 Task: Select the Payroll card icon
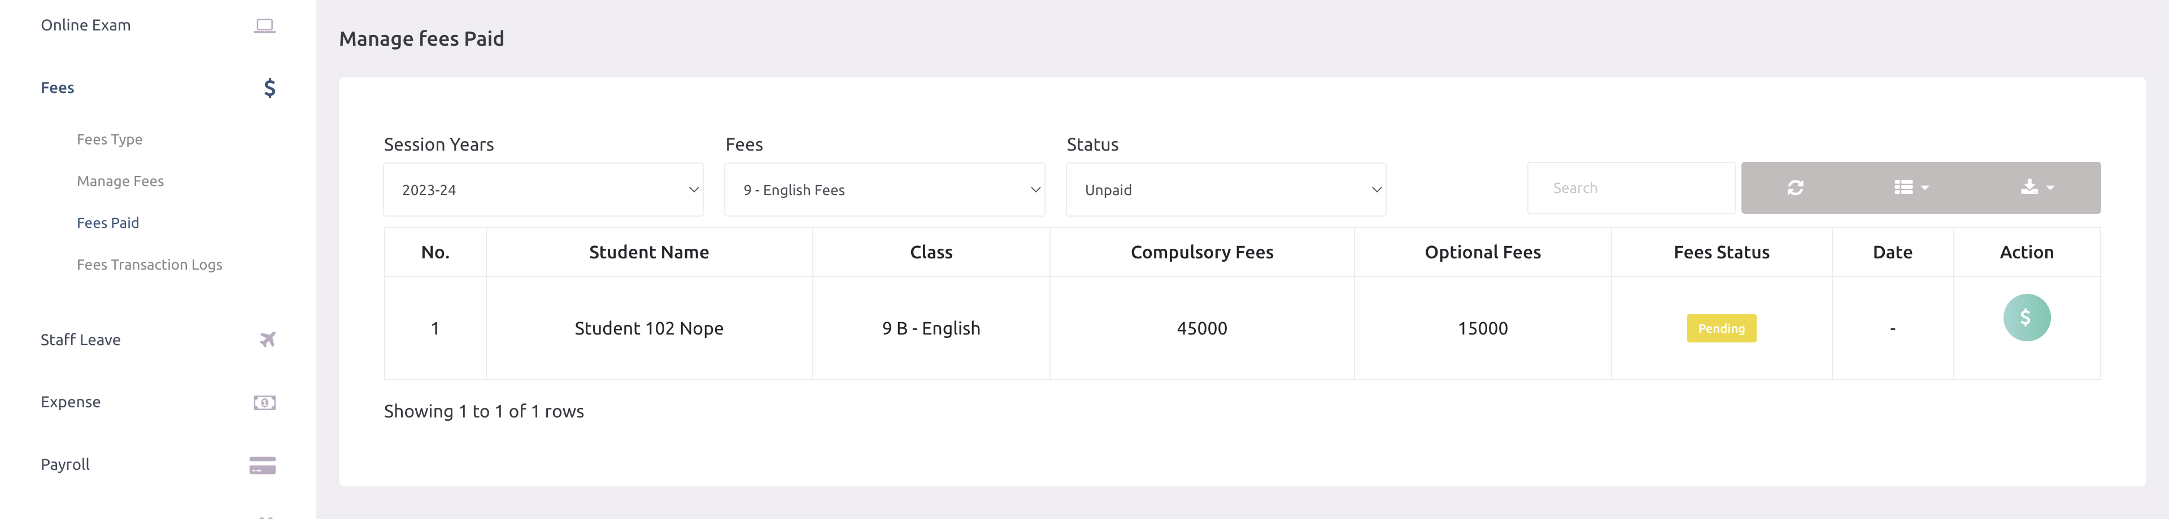coord(263,464)
